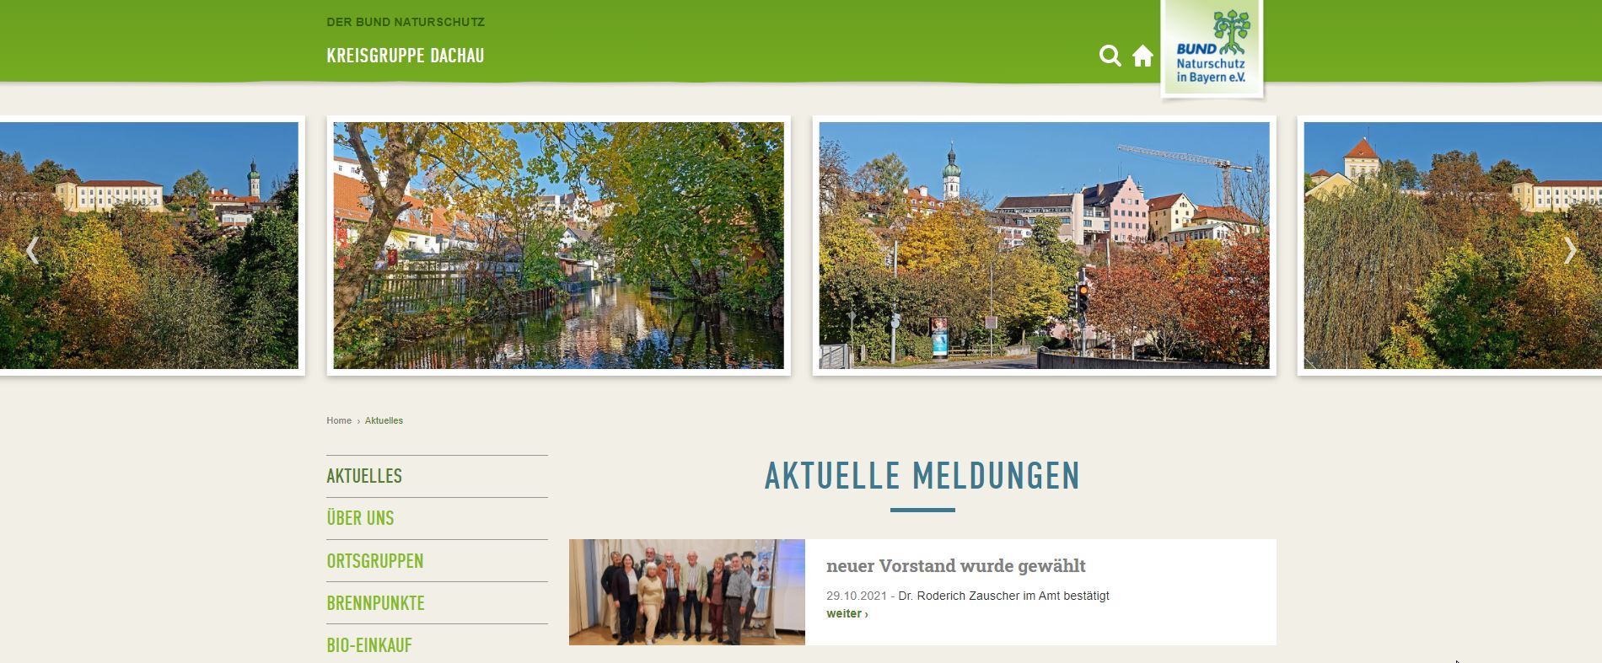Open the Über Uns sidebar section

(360, 518)
